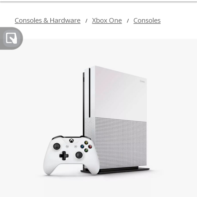This screenshot has width=197, height=197.
Task: Click the yellow Y button on the controller
Action: click(x=86, y=143)
